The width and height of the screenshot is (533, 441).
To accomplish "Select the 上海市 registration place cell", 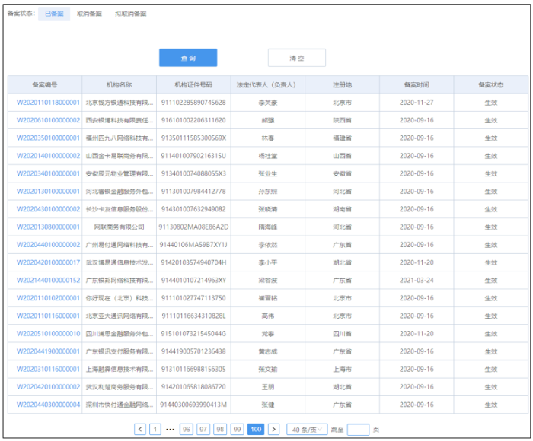I will [x=343, y=369].
